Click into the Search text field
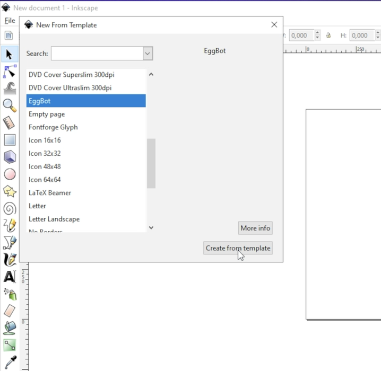This screenshot has height=371, width=381. pos(97,54)
